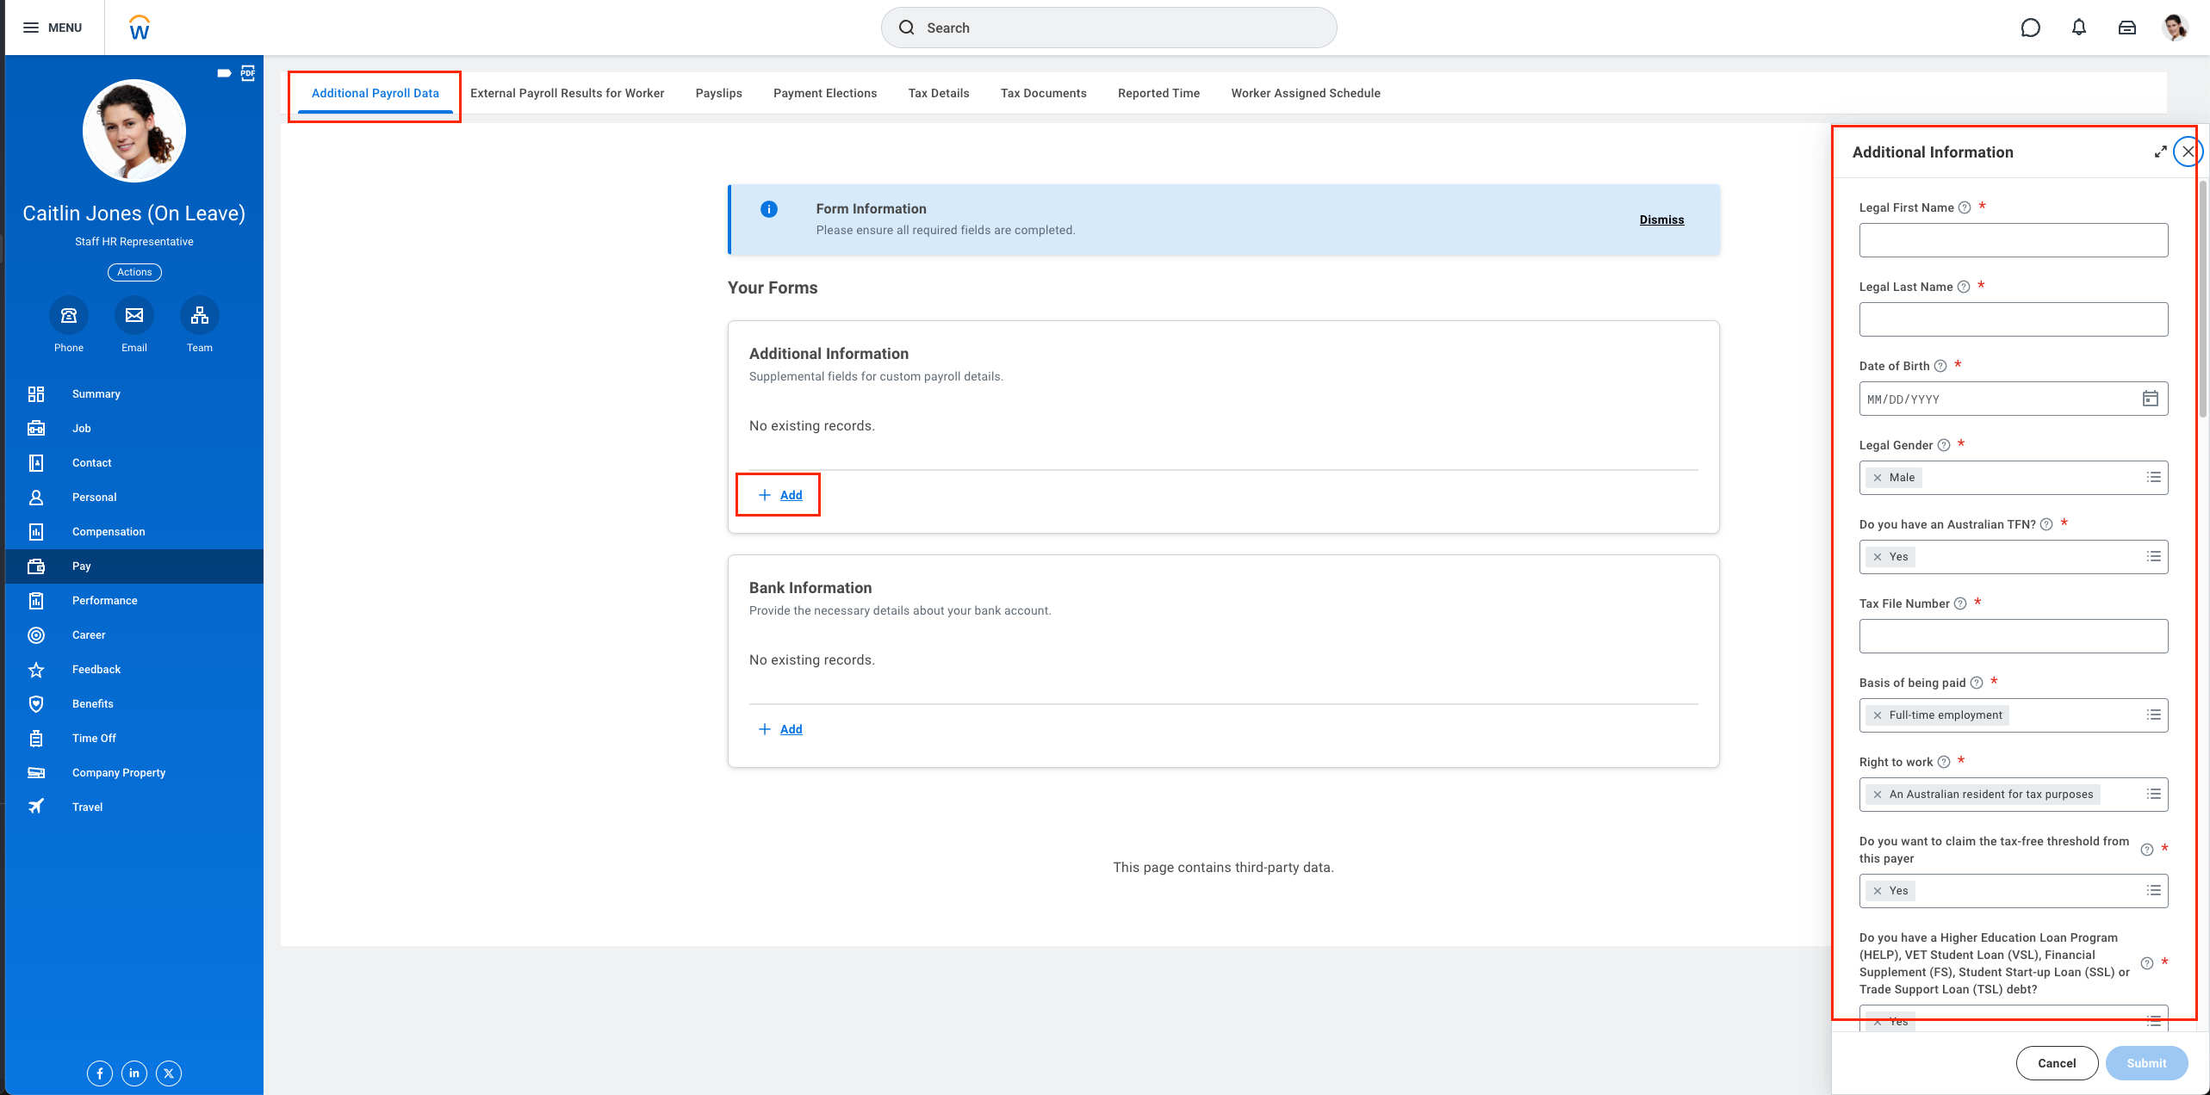Switch to Worker Assigned Schedule tab
2210x1095 pixels.
tap(1305, 93)
